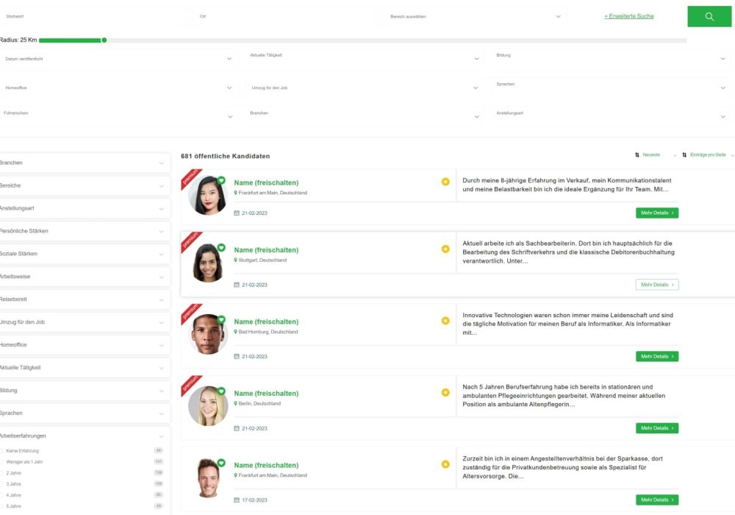Click the Radius slider handle at 25 Km
The height and width of the screenshot is (515, 735).
pos(104,40)
